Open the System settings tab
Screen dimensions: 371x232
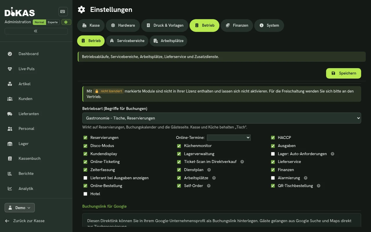[x=269, y=26]
